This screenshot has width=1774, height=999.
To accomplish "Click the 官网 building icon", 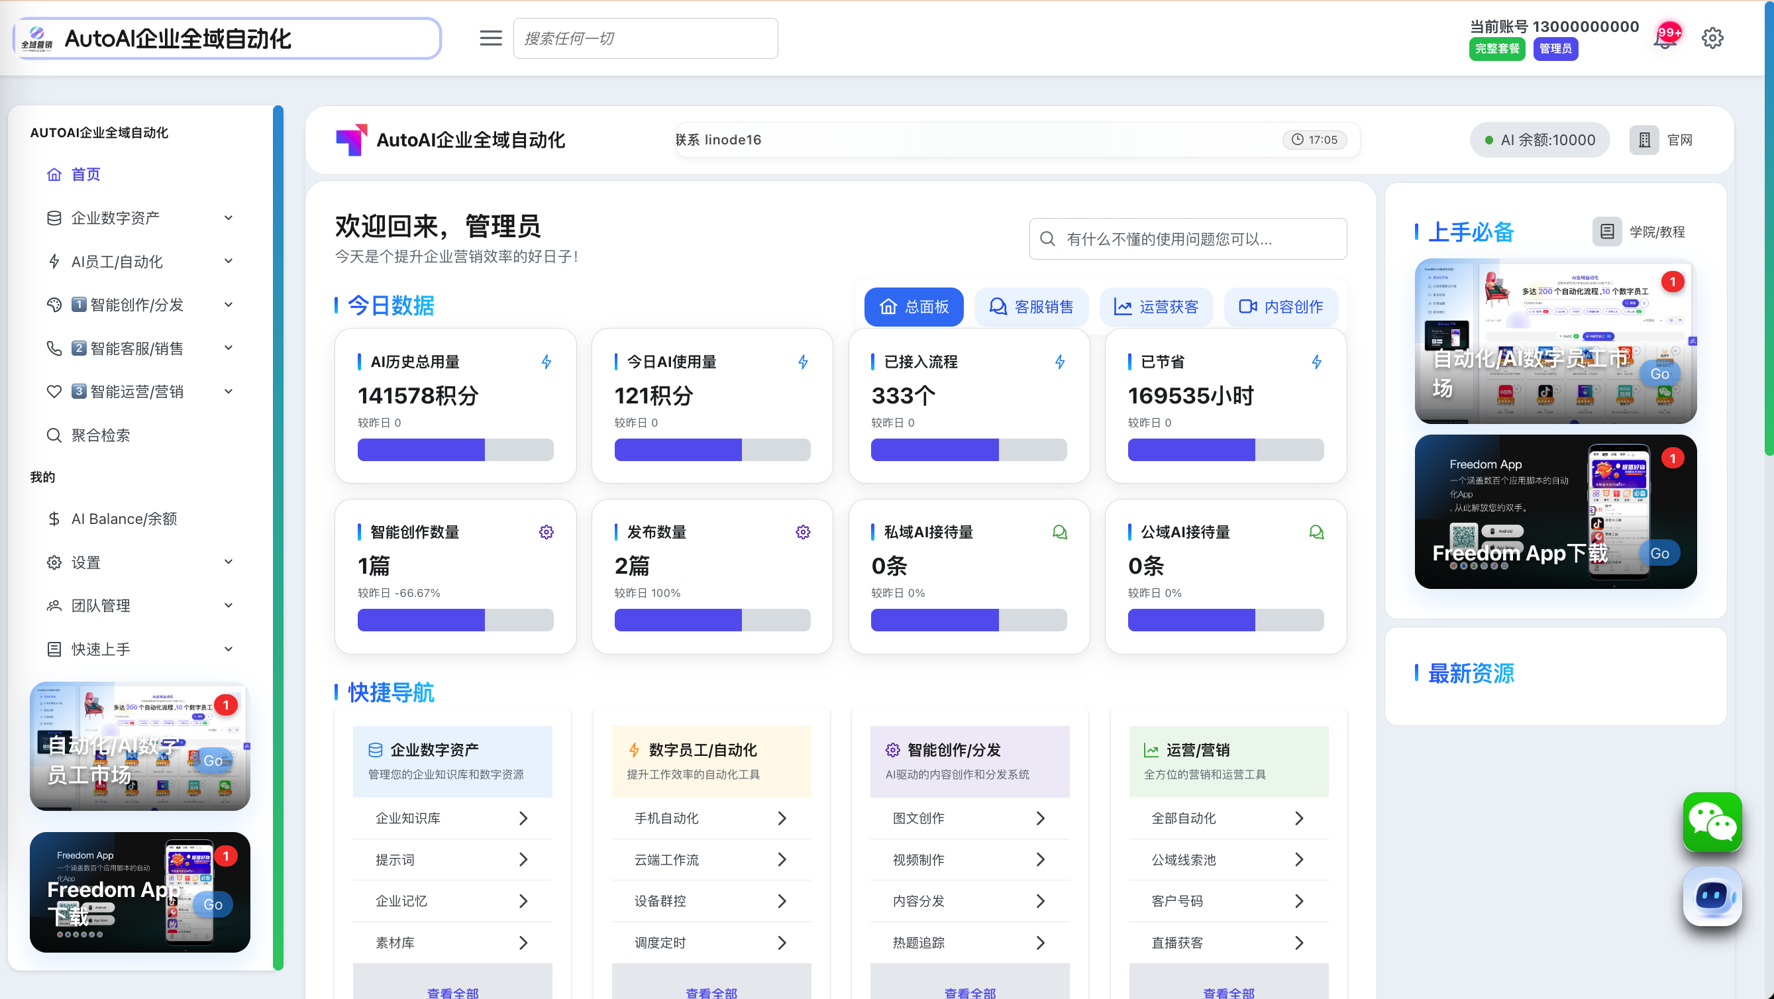I will (x=1644, y=140).
